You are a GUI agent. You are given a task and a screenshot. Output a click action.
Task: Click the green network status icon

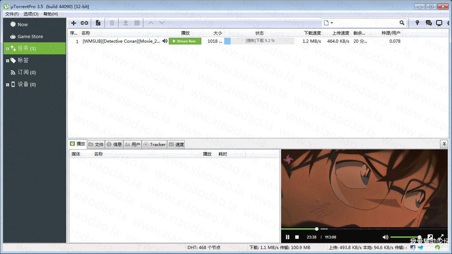coord(438,247)
